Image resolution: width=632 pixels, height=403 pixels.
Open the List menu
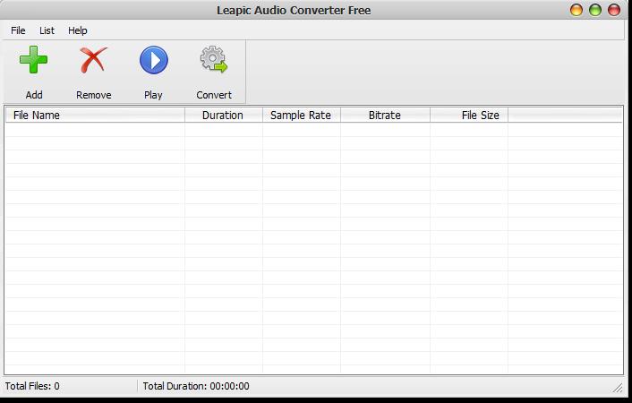[47, 30]
